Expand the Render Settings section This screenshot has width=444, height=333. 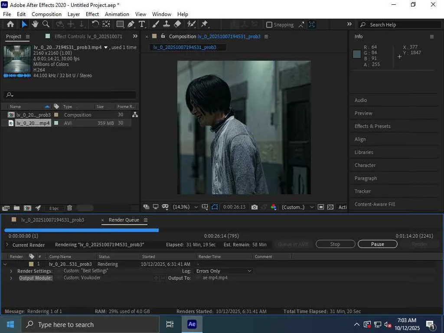point(11,271)
